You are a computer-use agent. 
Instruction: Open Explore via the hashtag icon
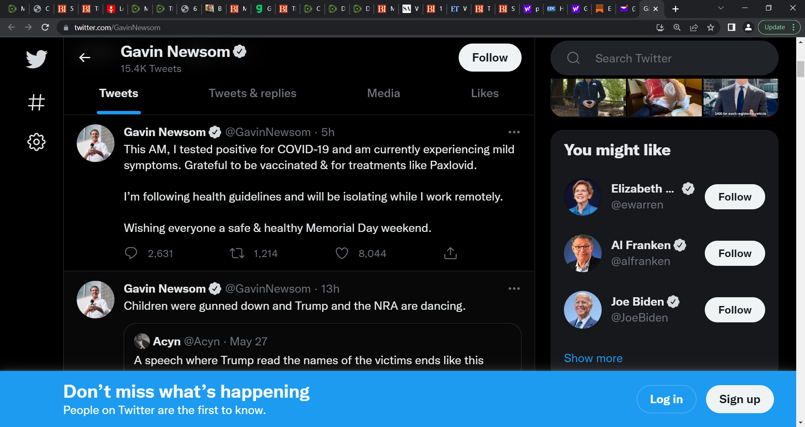[36, 102]
